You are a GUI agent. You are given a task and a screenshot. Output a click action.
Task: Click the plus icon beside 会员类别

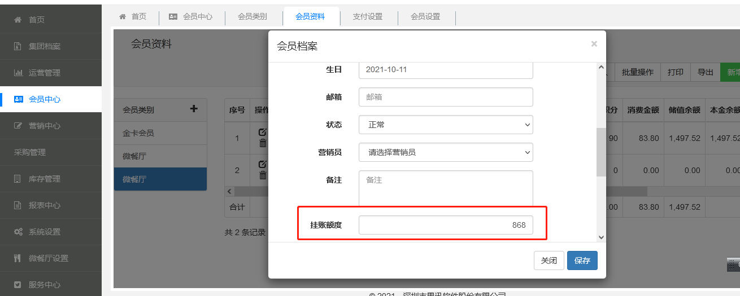194,109
